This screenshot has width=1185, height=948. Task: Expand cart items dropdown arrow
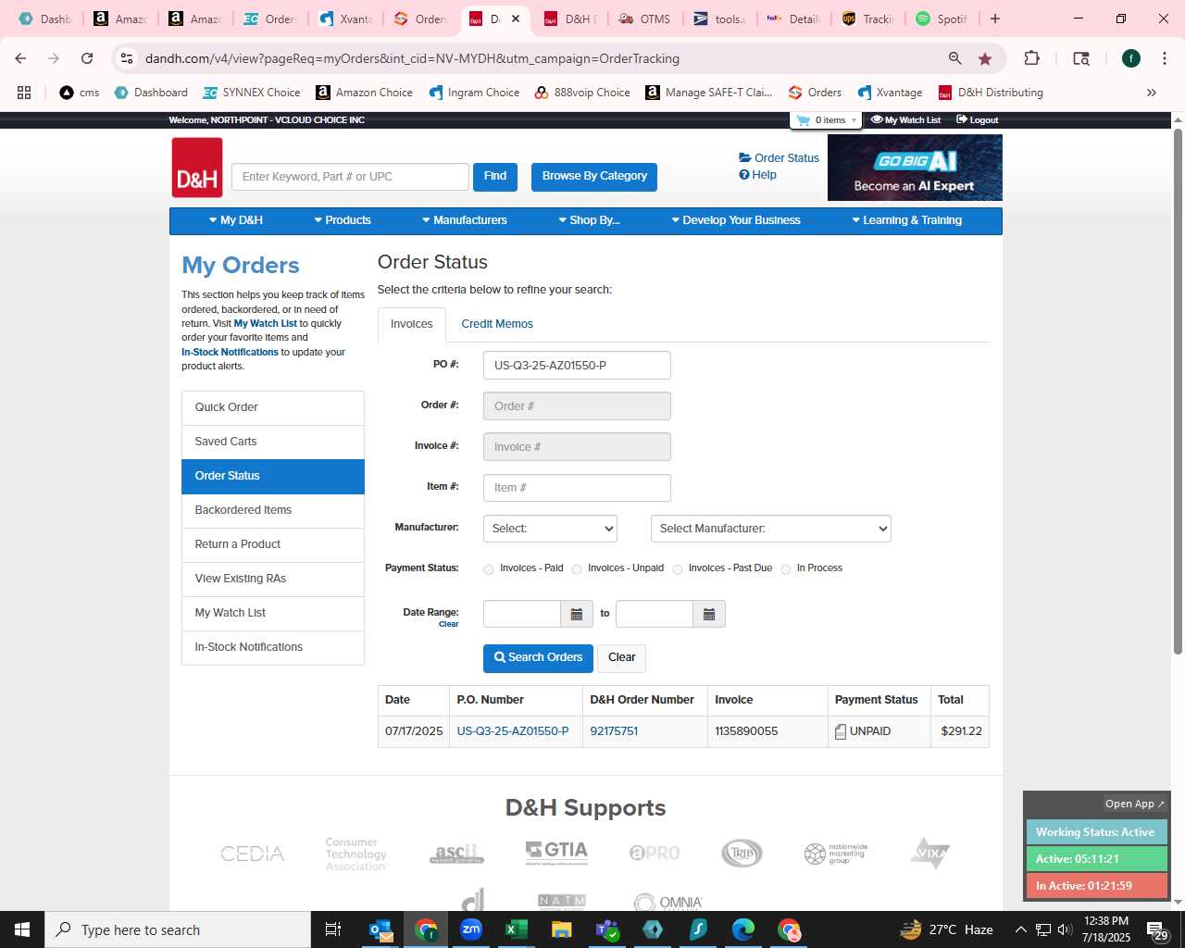click(854, 120)
